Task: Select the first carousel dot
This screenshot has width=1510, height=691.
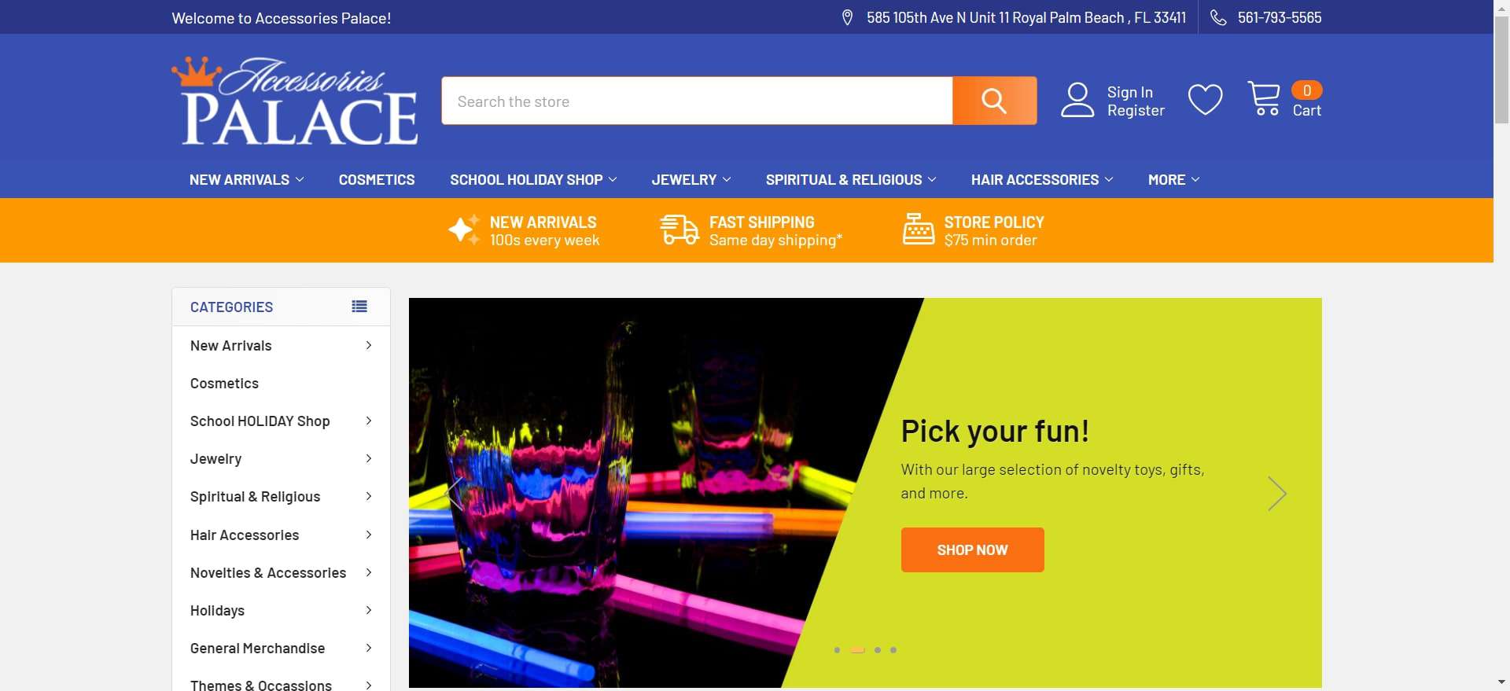Action: [837, 650]
